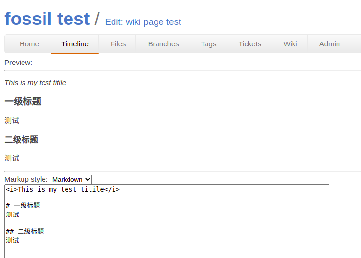
Task: Open the Markup style Markdown dropdown
Action: point(71,180)
